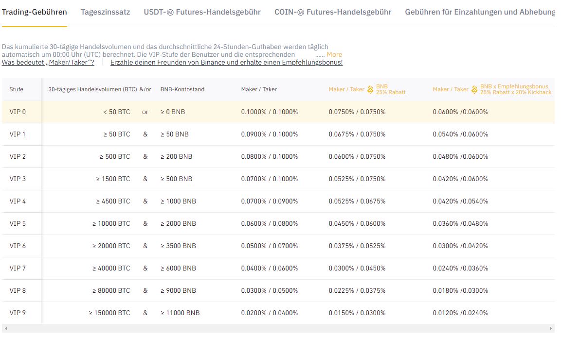View Gebühren für Einzahlungen und Abhebung

coord(478,12)
